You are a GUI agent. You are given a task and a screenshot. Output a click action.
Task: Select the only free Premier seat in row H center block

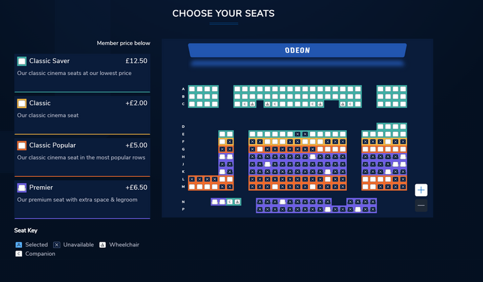point(313,157)
